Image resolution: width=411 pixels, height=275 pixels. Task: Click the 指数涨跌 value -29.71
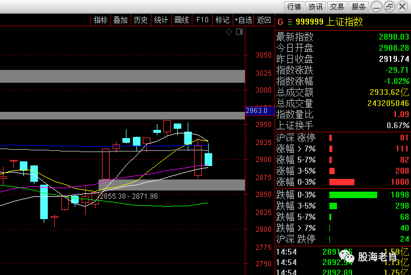(397, 70)
